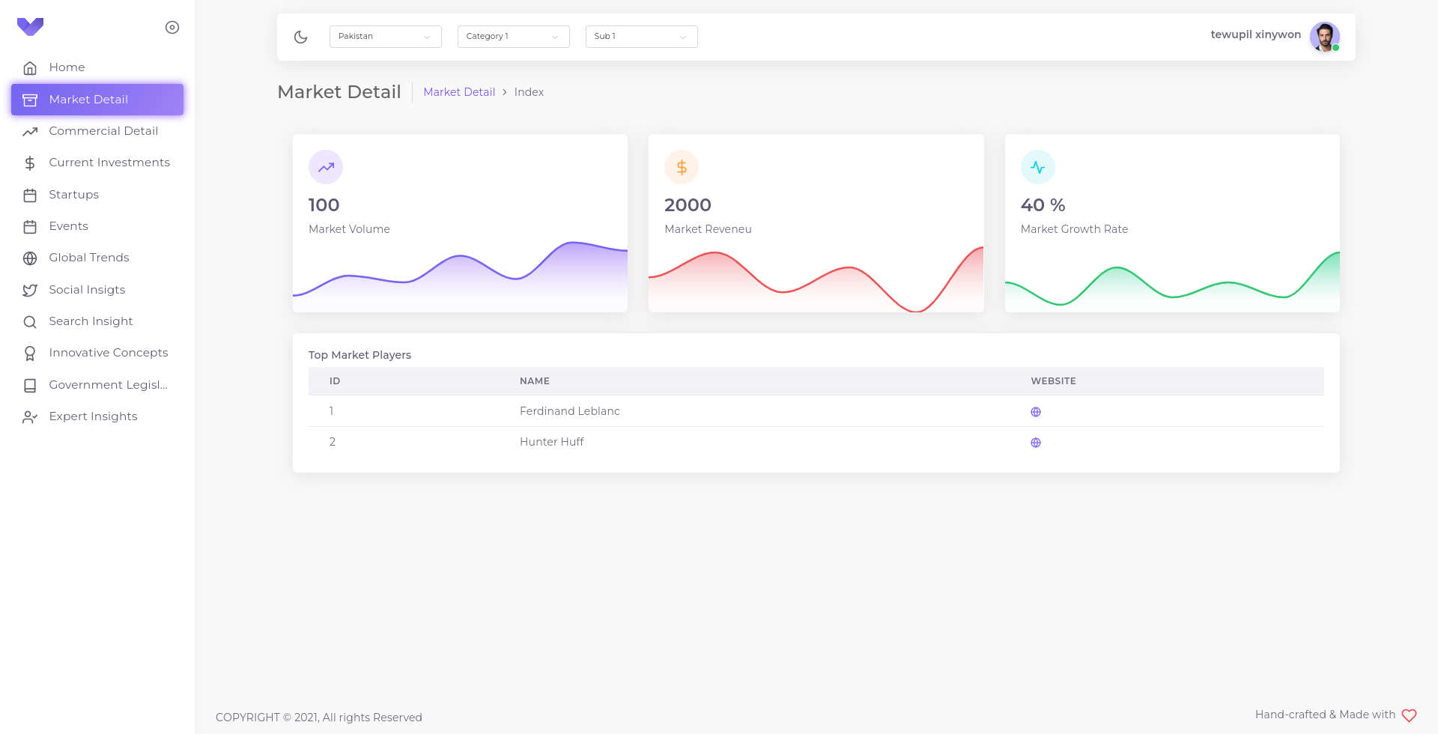Image resolution: width=1438 pixels, height=734 pixels.
Task: Click the 40 % growth rate value
Action: click(1043, 205)
